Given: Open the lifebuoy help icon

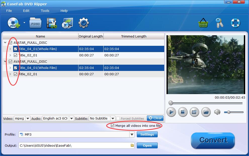Looking at the screenshot, I should pyautogui.click(x=235, y=23).
